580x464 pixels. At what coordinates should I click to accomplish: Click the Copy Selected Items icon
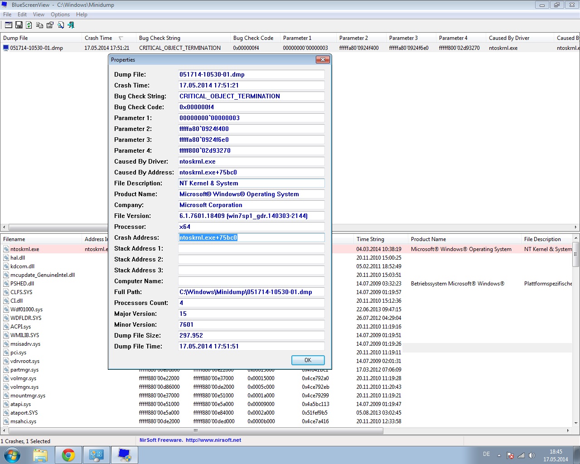[x=39, y=25]
